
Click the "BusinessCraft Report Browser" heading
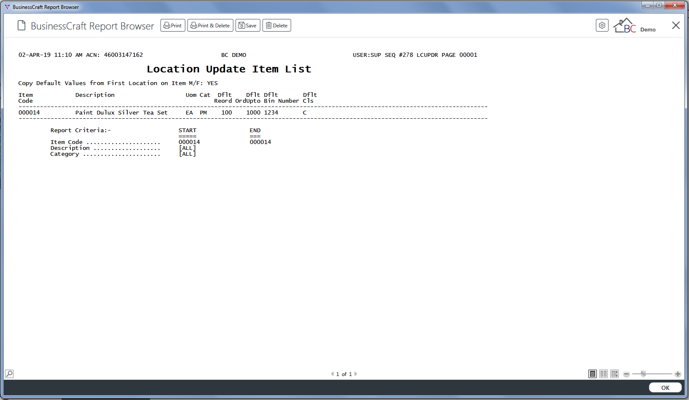coord(92,26)
